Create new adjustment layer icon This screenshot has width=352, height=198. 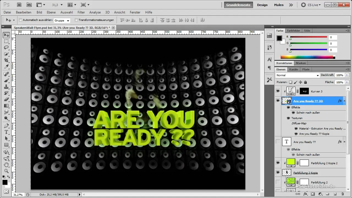[320, 194]
